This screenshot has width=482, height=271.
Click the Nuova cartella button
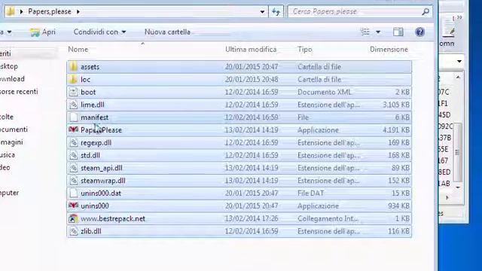pos(167,32)
